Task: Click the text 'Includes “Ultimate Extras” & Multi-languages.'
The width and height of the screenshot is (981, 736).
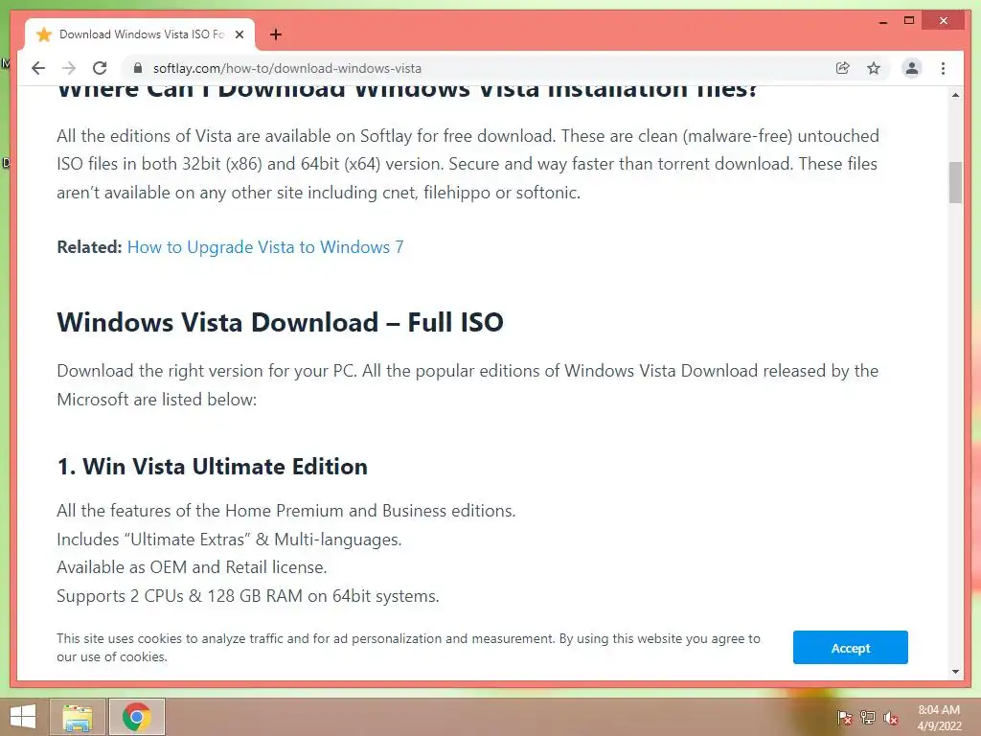Action: coord(229,539)
